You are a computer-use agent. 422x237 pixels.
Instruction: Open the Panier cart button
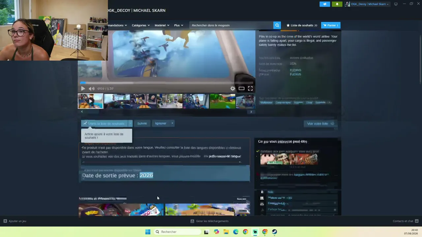point(331,25)
